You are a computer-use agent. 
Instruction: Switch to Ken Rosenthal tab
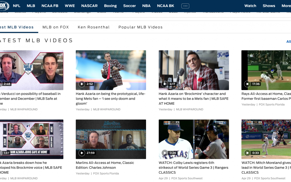94,27
